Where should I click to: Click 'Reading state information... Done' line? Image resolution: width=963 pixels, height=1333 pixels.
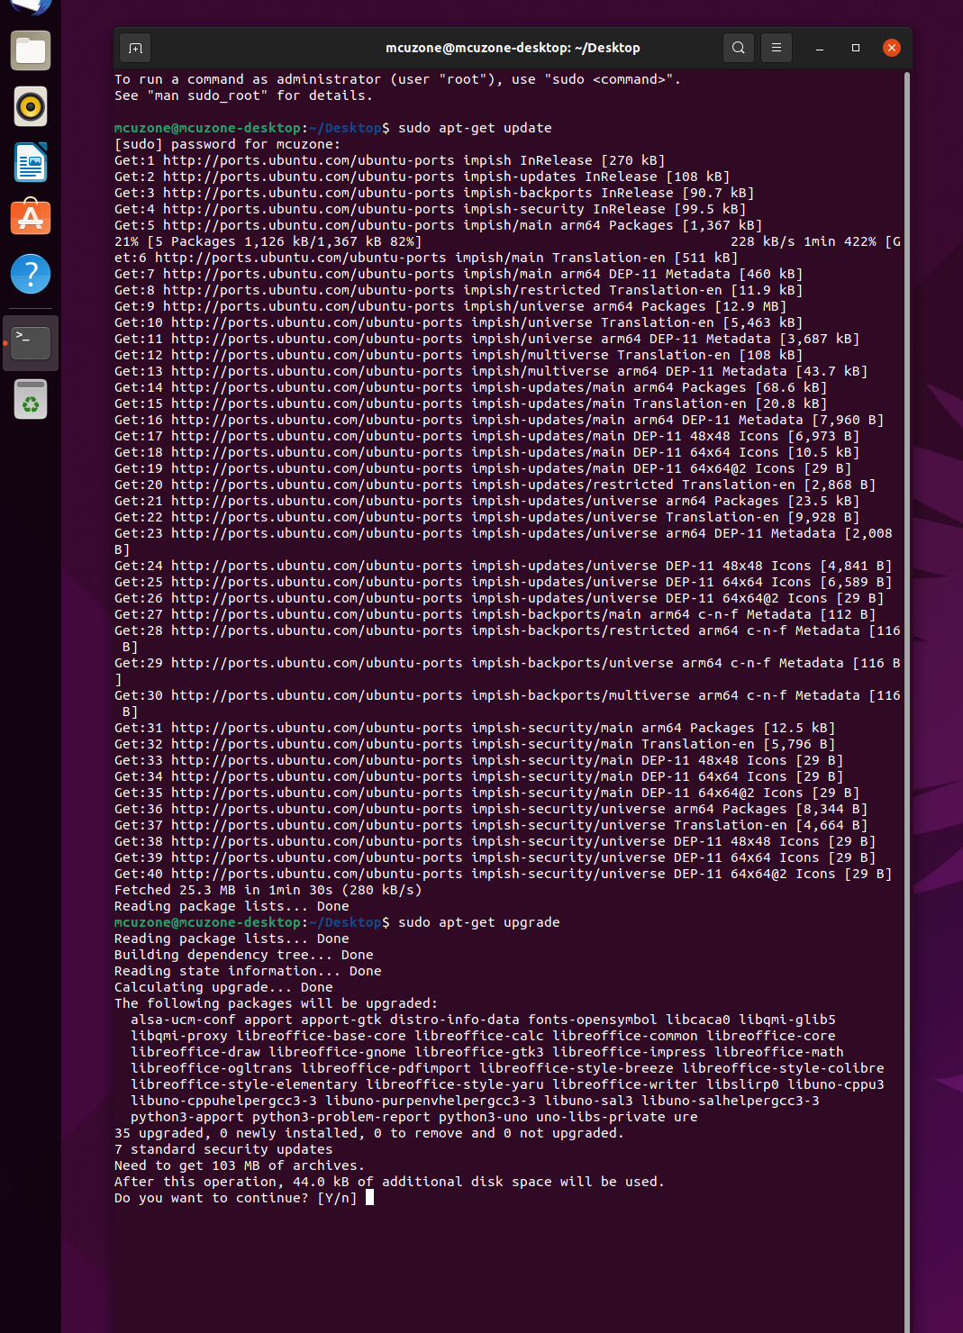pos(248,971)
